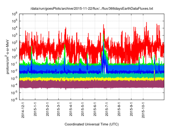Click the y-axis label protons/cm²-s-sr-MeV
Image resolution: width=181 pixels, height=127 pixels.
tap(9, 56)
